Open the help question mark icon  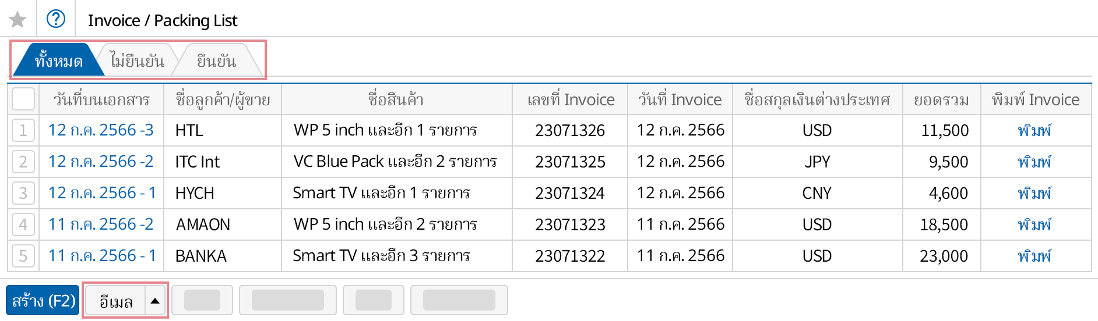point(56,19)
